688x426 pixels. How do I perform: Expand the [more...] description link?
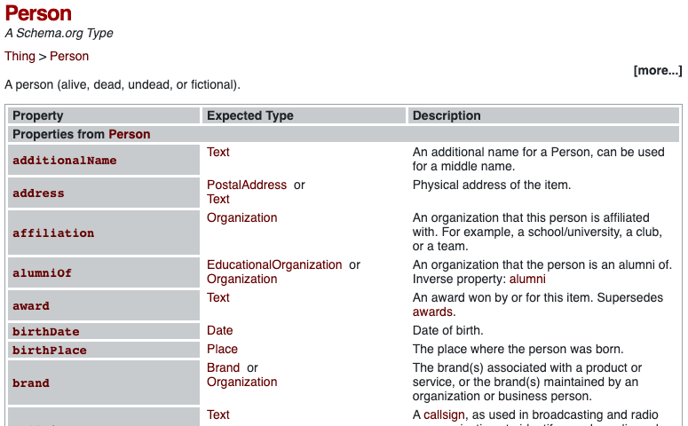coord(658,70)
